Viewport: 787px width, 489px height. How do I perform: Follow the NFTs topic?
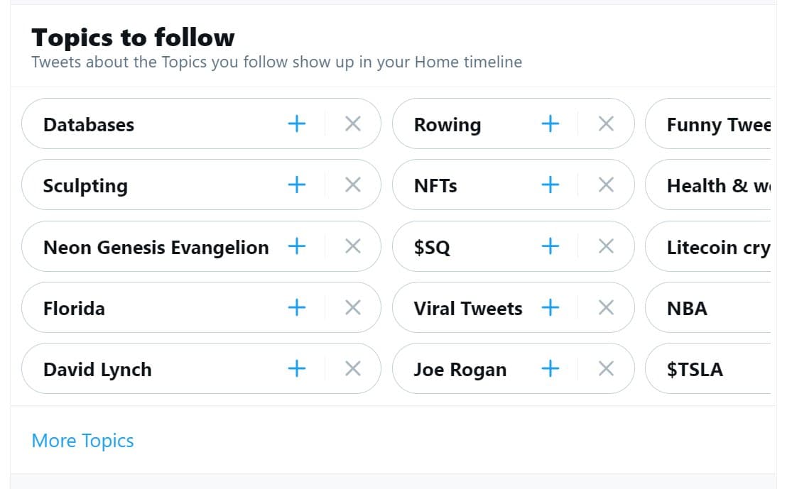coord(550,185)
